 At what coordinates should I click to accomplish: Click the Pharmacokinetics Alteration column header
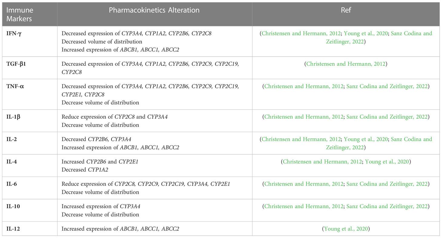(154, 10)
